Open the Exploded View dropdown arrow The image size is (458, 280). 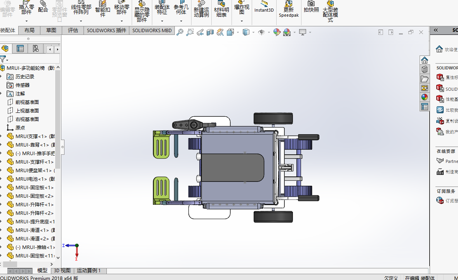click(242, 21)
